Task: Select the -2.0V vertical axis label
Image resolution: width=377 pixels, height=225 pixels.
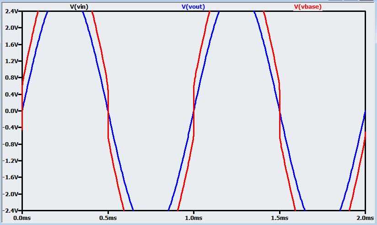Action: pos(11,194)
